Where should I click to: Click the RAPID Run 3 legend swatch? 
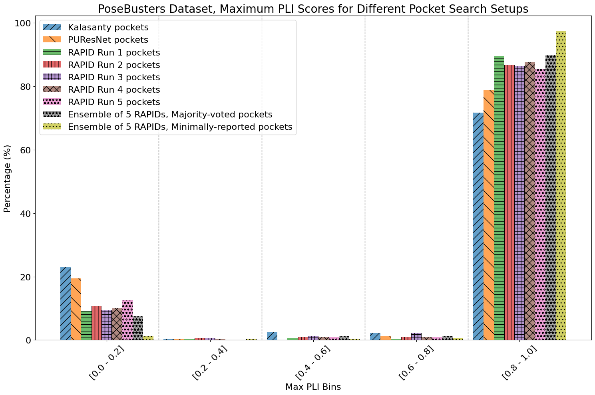tap(52, 77)
